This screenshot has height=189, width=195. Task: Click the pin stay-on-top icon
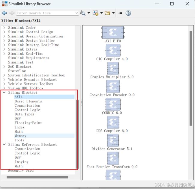pos(120,13)
